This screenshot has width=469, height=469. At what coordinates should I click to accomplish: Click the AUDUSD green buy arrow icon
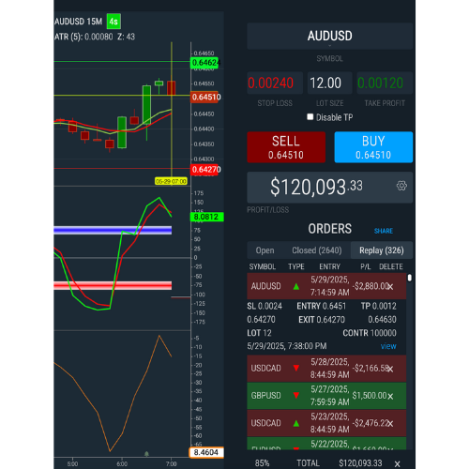tap(296, 286)
